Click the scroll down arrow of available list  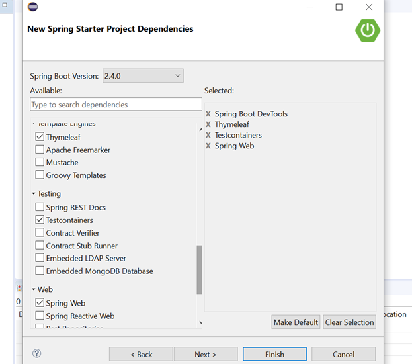200,322
